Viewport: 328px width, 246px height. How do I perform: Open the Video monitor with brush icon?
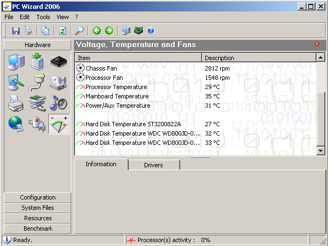(x=15, y=82)
